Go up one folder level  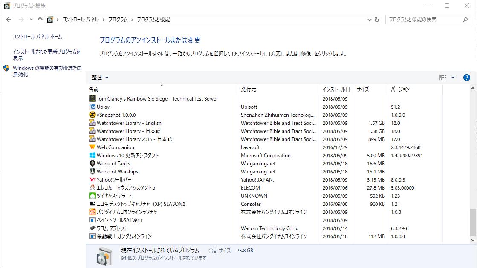click(40, 20)
